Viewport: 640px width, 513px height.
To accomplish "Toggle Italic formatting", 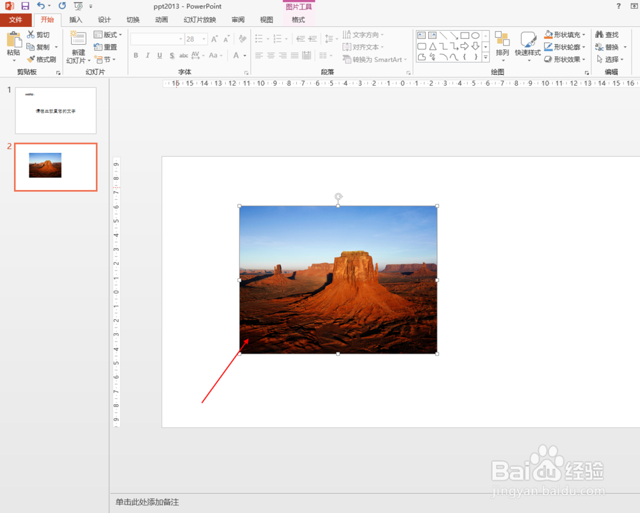I will pos(148,56).
